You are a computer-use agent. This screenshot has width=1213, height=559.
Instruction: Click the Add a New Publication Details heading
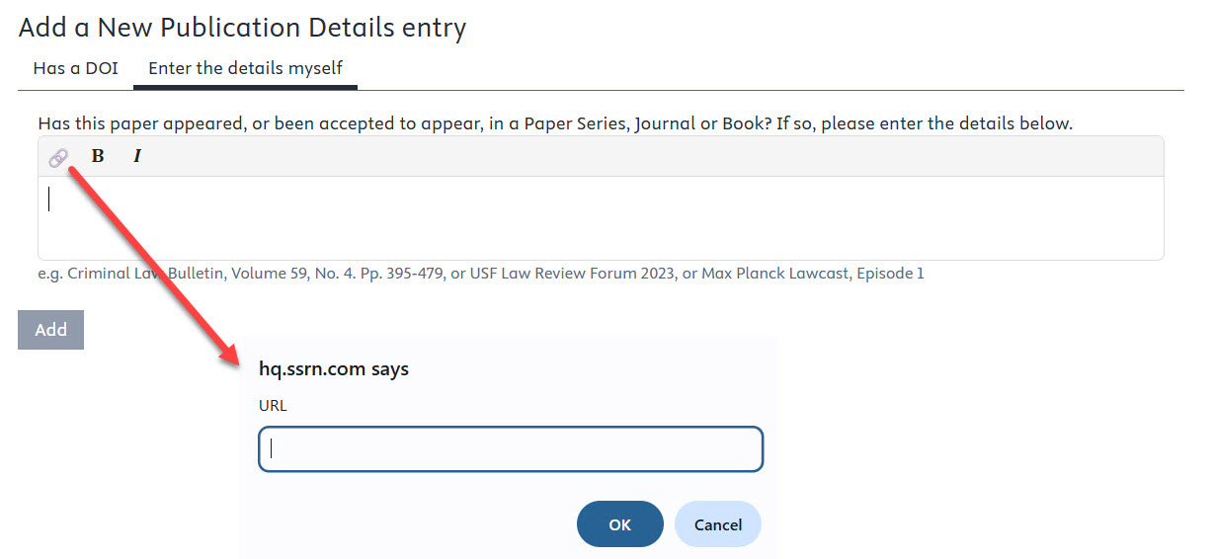click(242, 28)
